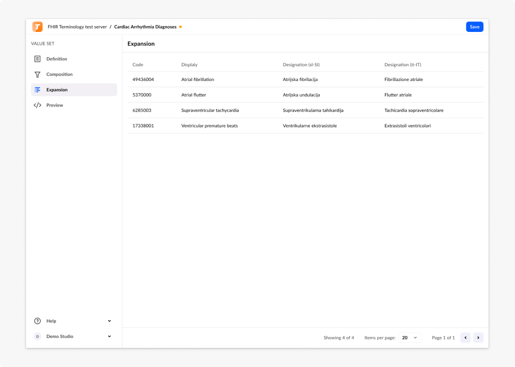Select code 6285003 cell
This screenshot has height=367, width=515.
(142, 110)
